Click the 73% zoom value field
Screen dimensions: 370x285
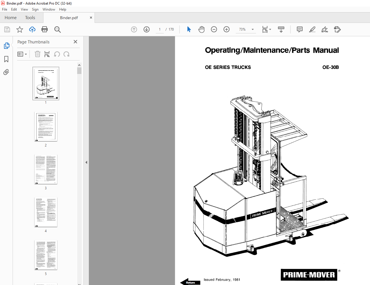click(x=243, y=29)
